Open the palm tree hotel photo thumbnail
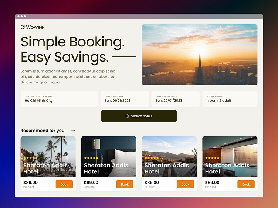Viewport: 278px width, 208px height. [48, 157]
